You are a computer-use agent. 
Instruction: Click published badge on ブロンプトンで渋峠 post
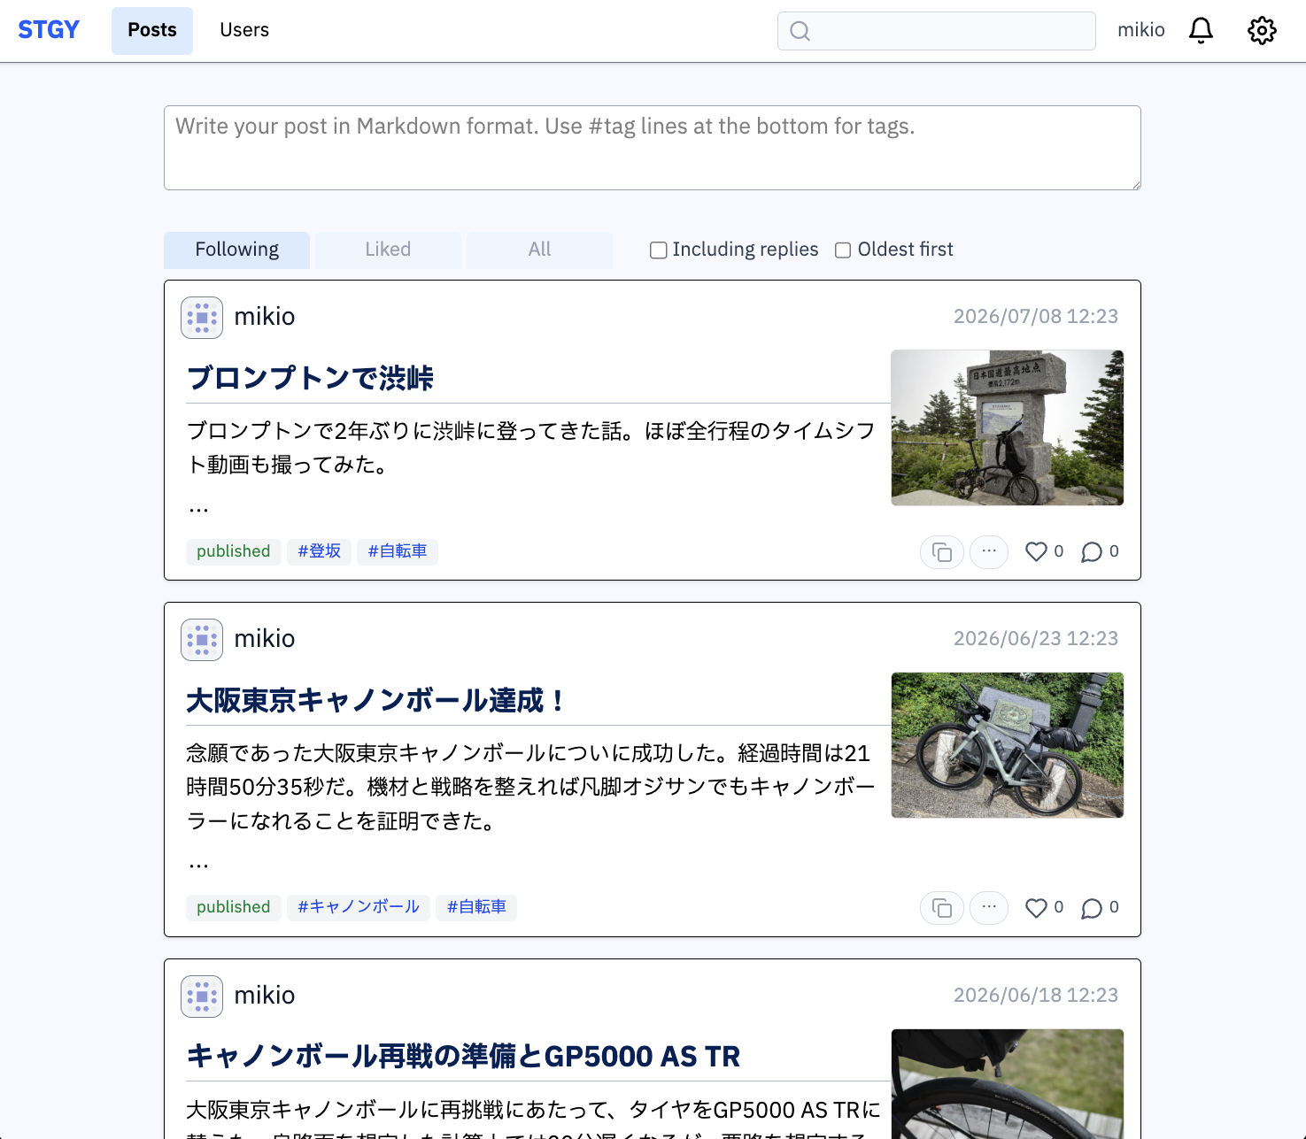[233, 551]
